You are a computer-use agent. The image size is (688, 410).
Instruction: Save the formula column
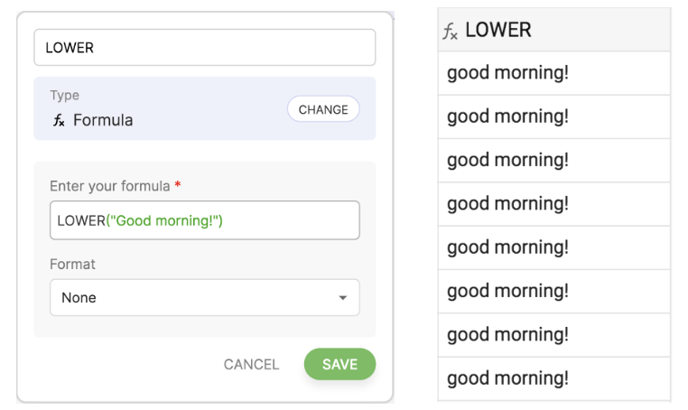(x=339, y=364)
